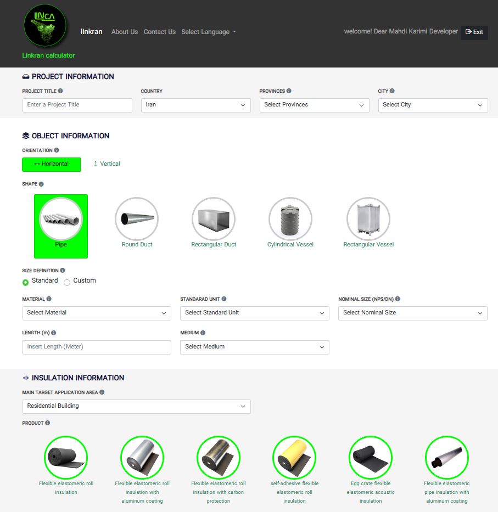The width and height of the screenshot is (498, 512).
Task: Choose Flexible elastomeric roll insulation product
Action: [66, 466]
